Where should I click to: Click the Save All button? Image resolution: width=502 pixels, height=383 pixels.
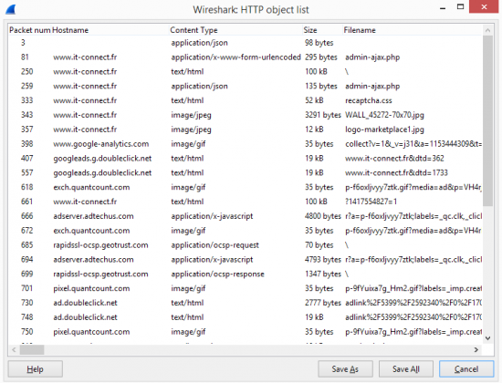(406, 369)
